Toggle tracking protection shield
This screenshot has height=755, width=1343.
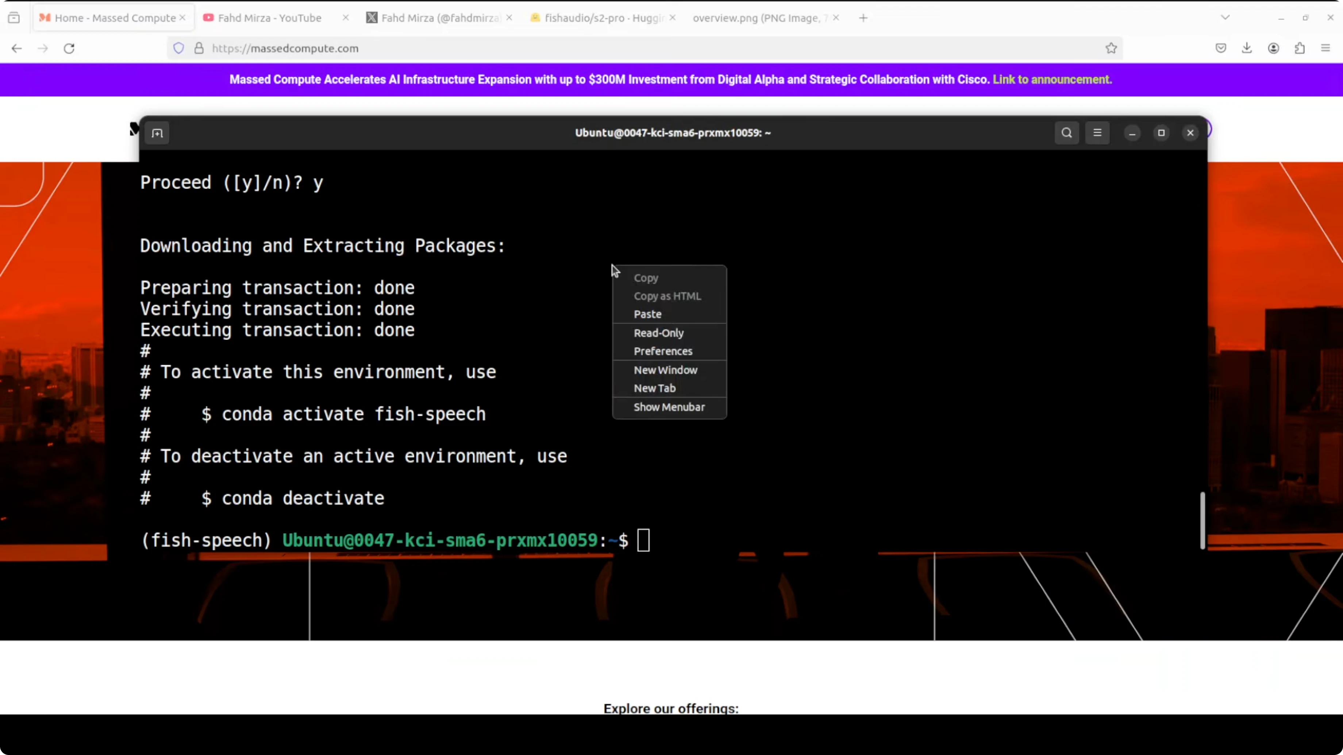179,48
